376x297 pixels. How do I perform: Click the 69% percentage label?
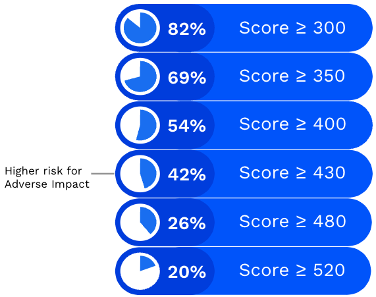(187, 78)
